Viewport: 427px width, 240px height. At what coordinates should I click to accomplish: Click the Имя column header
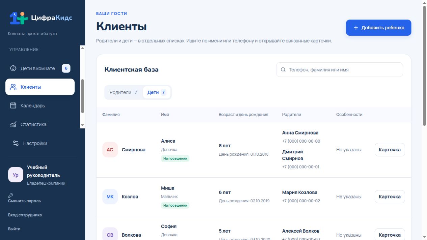(x=165, y=115)
